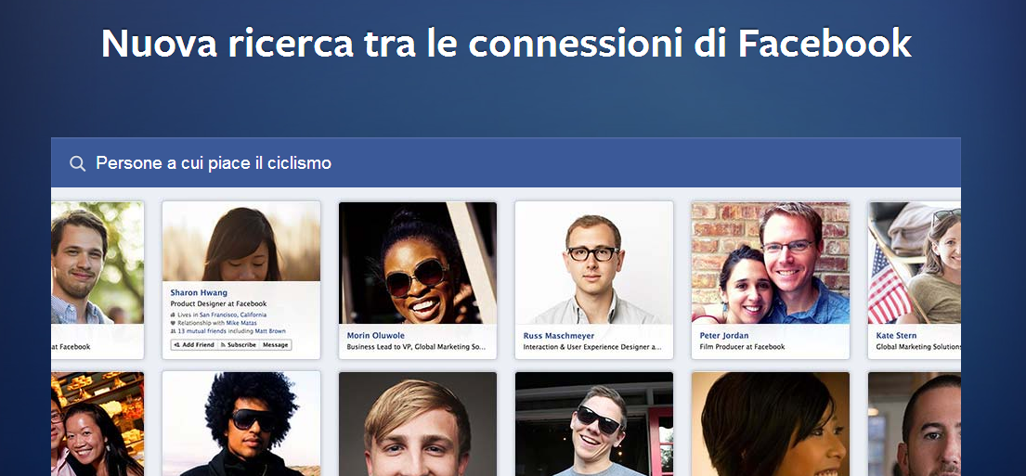The image size is (1026, 476).
Task: Open Sharon Hwang's profile name link
Action: click(x=199, y=293)
